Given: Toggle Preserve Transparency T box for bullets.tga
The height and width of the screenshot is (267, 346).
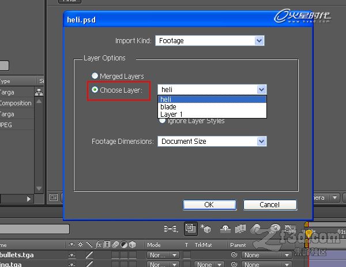Looking at the screenshot, I should click(x=187, y=255).
